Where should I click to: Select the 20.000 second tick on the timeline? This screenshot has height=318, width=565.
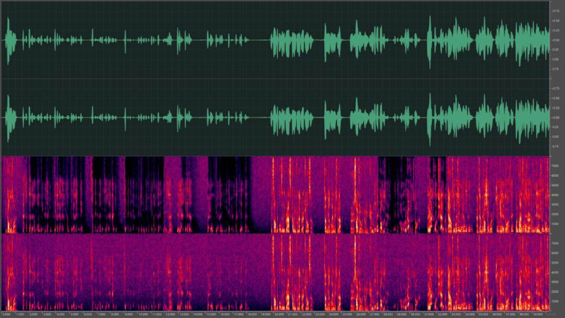[279, 314]
